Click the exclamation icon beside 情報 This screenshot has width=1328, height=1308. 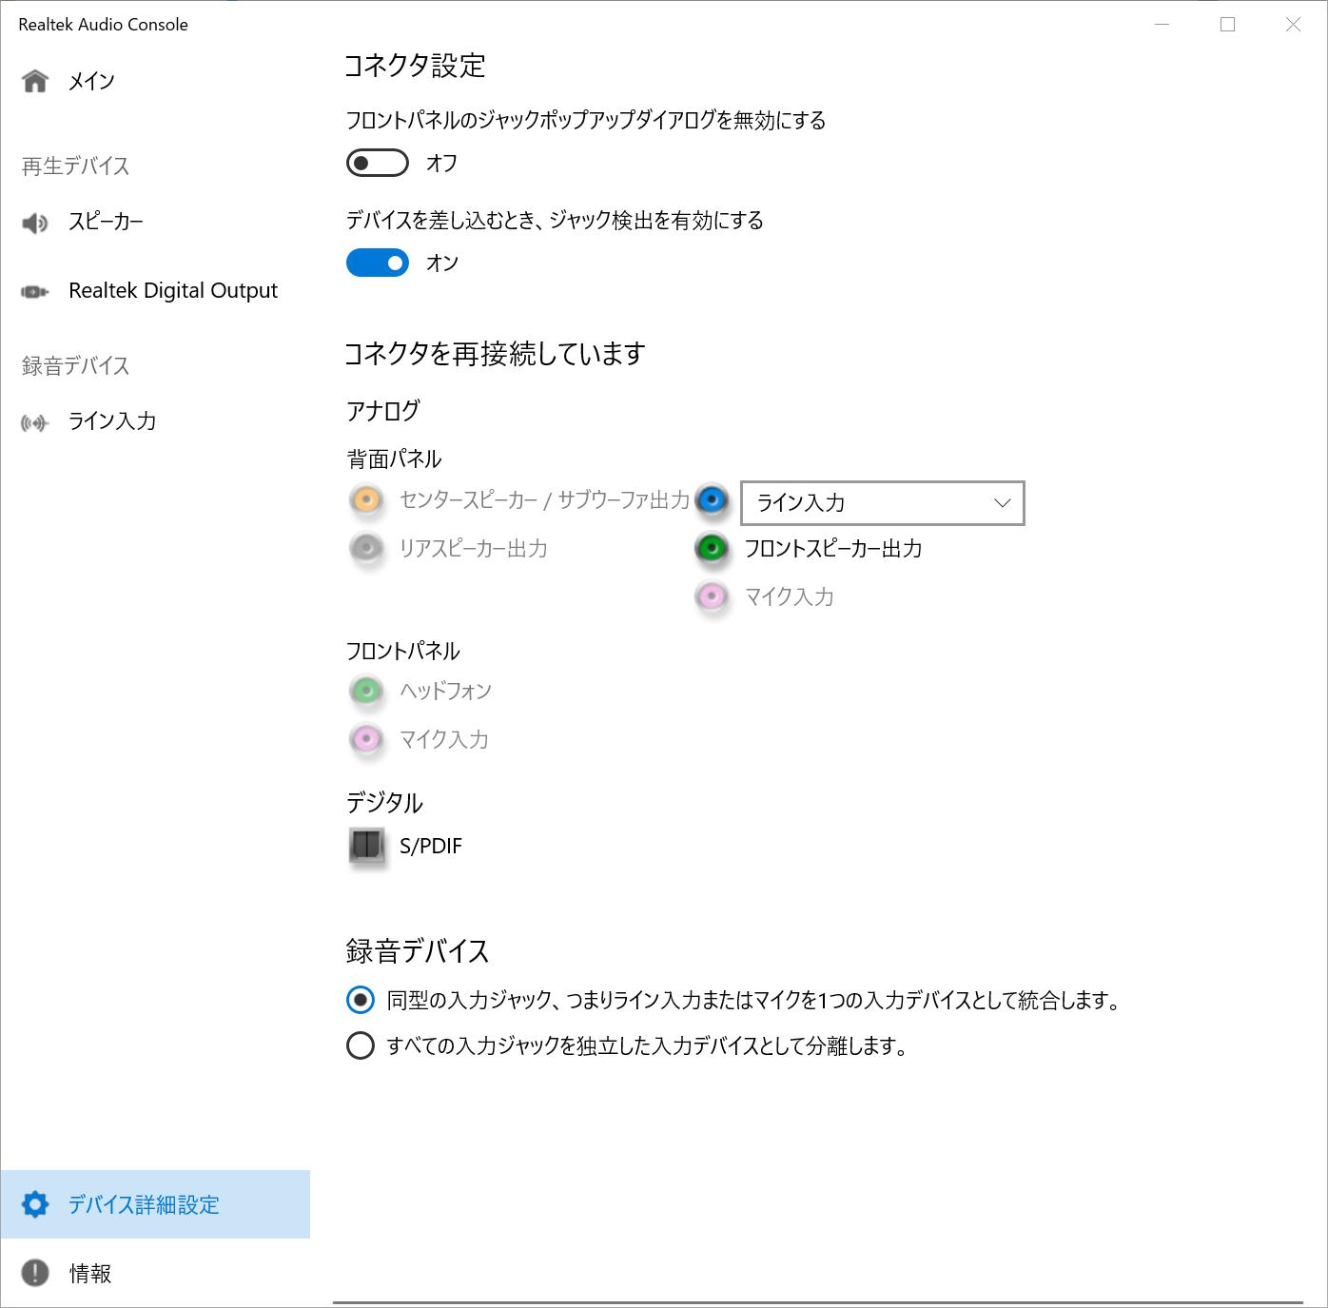tap(35, 1273)
